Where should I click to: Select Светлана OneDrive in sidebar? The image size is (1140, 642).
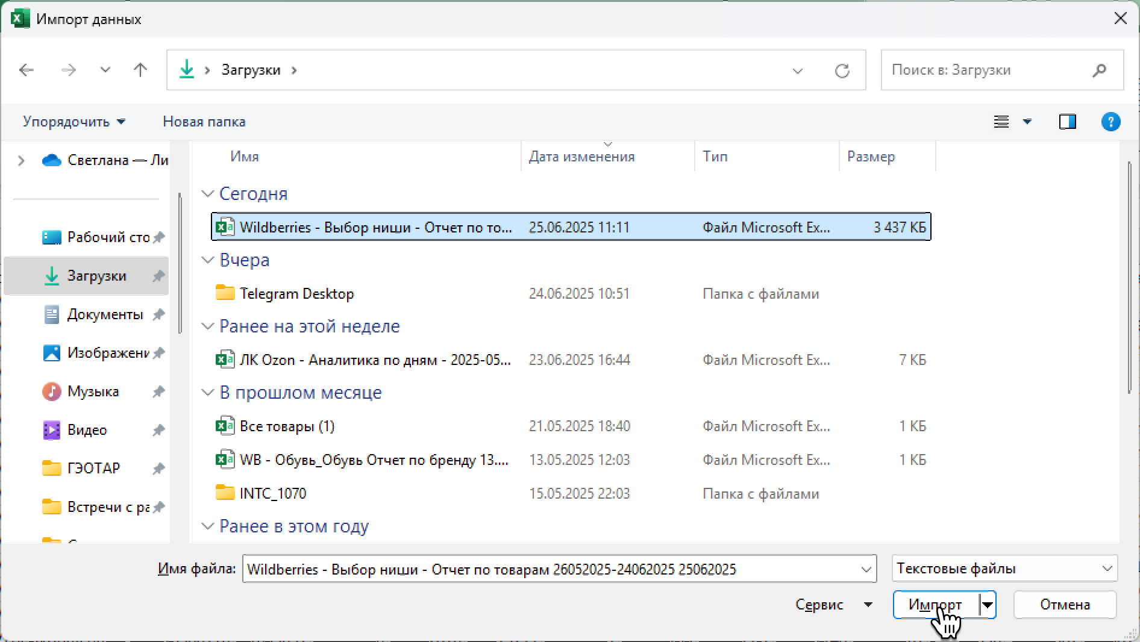[105, 160]
